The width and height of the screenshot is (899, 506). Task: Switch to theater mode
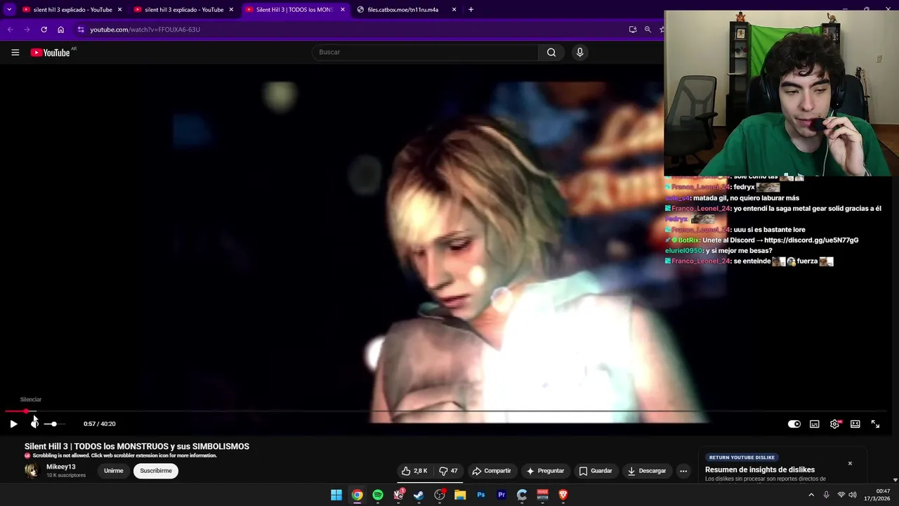pos(855,424)
